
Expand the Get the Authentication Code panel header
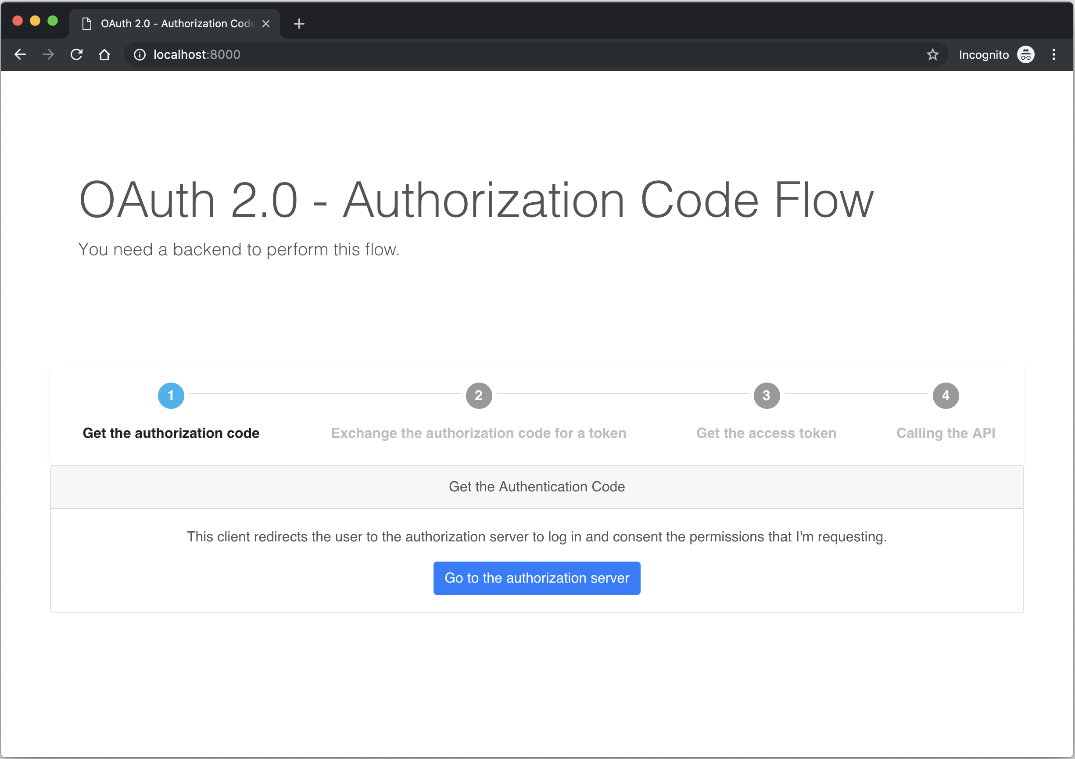pyautogui.click(x=537, y=487)
